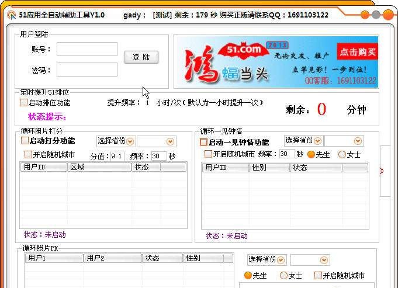This screenshot has height=288, width=398.
Task: Open 选择省份 dropdown in photo scoring section
Action: pos(116,141)
